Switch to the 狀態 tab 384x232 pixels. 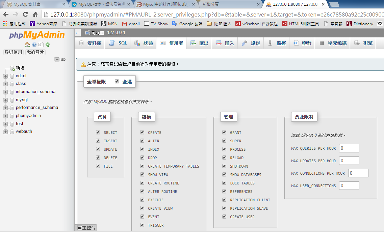click(x=144, y=43)
